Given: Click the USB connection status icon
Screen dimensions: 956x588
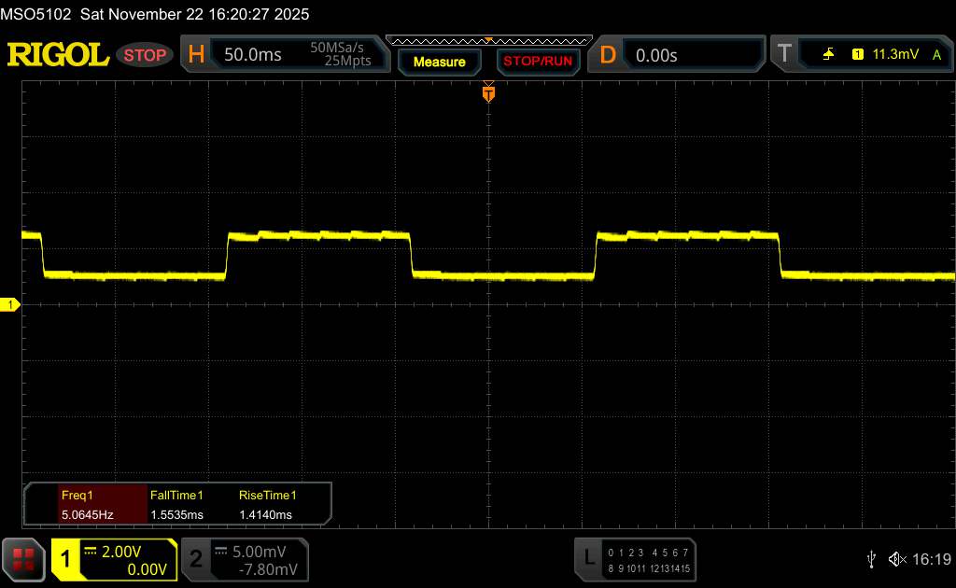Looking at the screenshot, I should tap(871, 559).
